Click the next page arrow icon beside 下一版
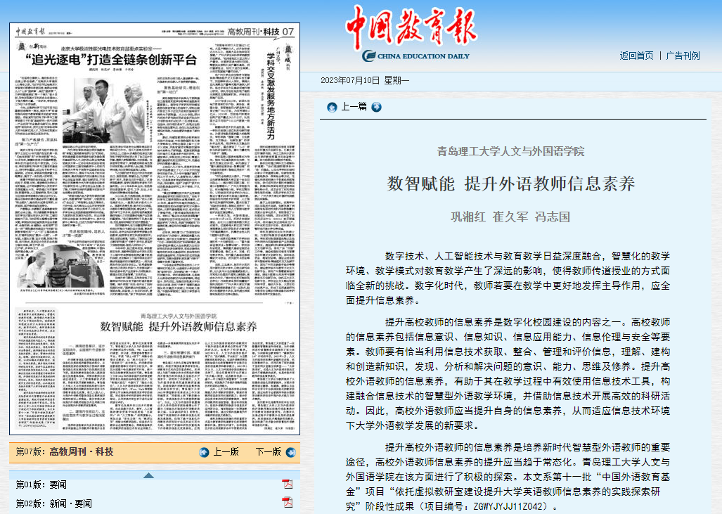Viewport: 722px width, 514px height. [x=289, y=452]
